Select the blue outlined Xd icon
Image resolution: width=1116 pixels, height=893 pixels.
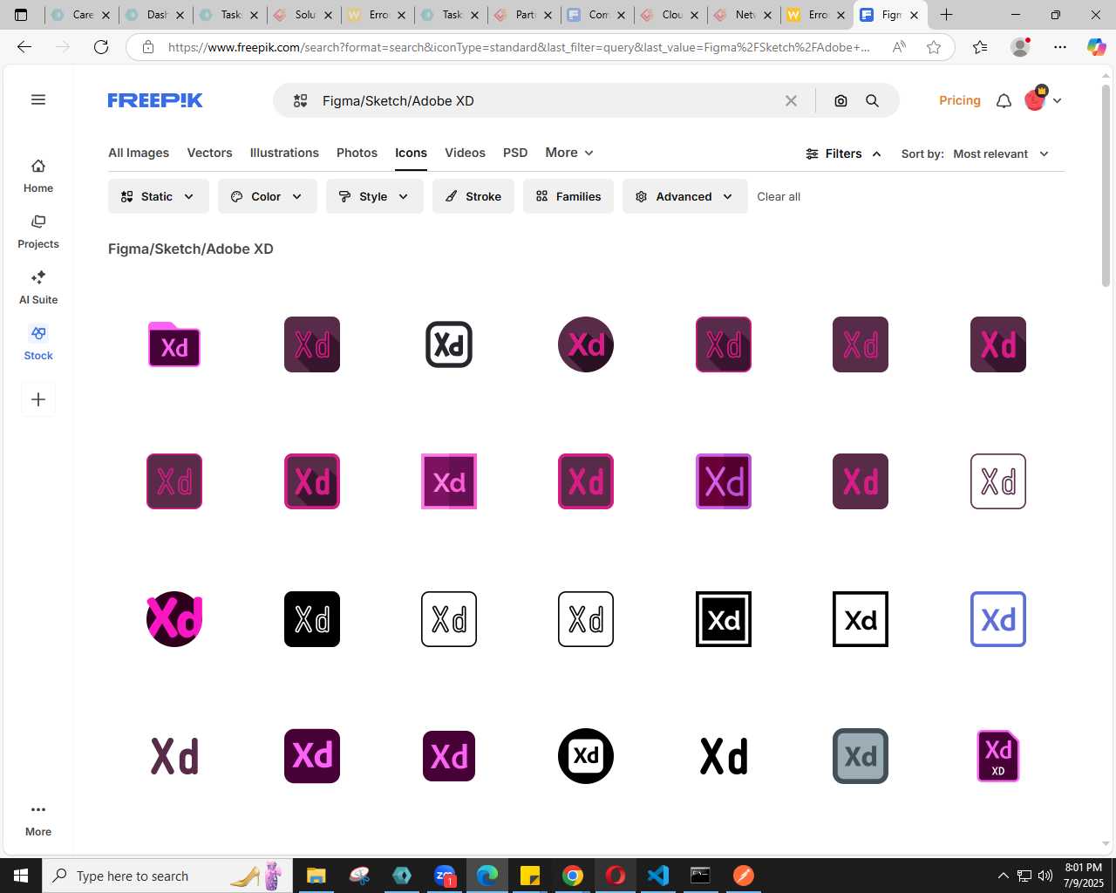pos(998,619)
